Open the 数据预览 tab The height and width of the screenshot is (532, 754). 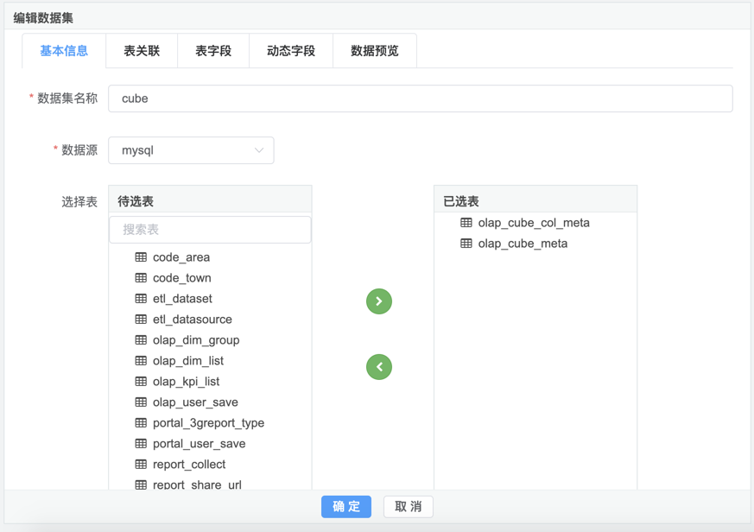[375, 51]
